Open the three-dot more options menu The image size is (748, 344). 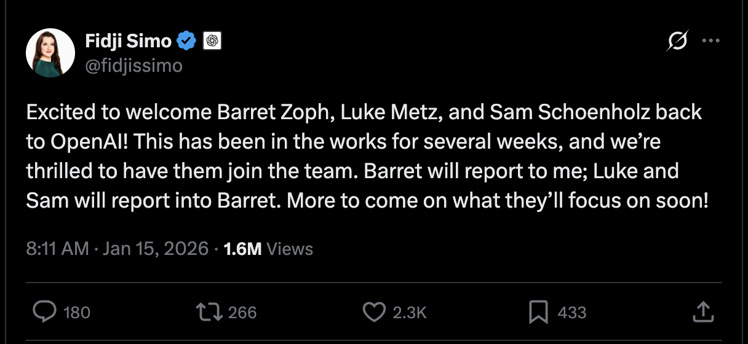pyautogui.click(x=710, y=41)
